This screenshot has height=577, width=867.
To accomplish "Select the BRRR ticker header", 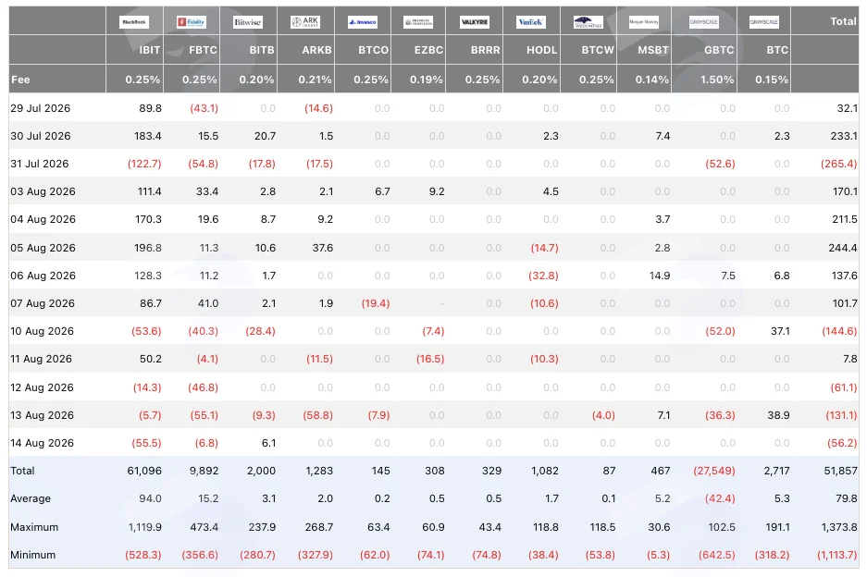I will 486,50.
